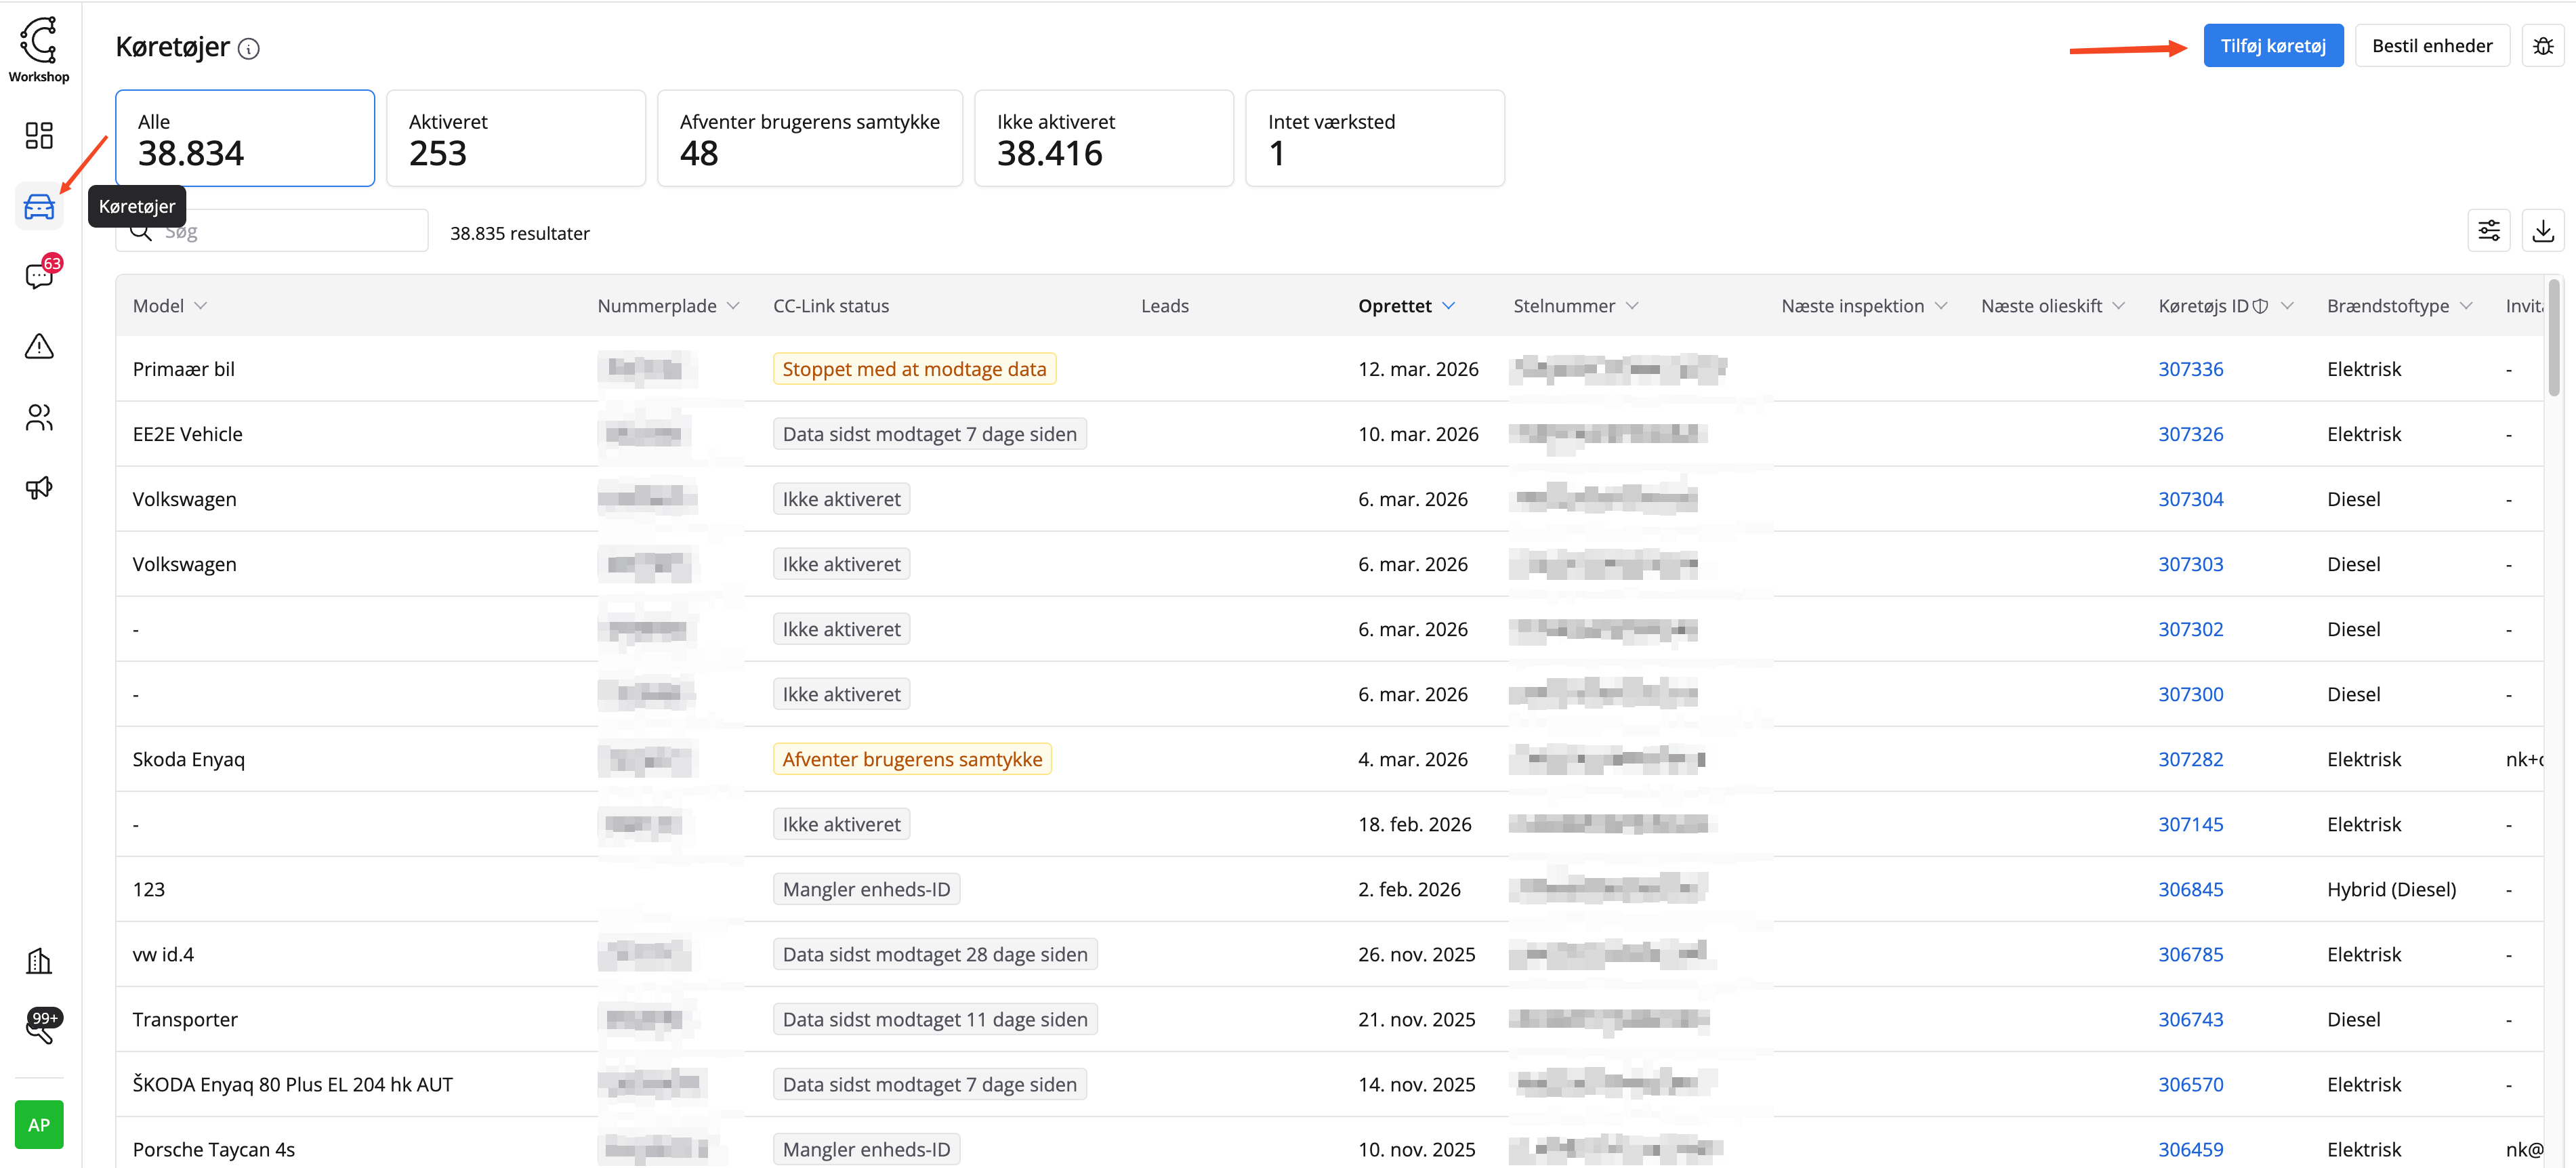2576x1168 pixels.
Task: Open the users icon in sidebar
Action: pyautogui.click(x=39, y=417)
